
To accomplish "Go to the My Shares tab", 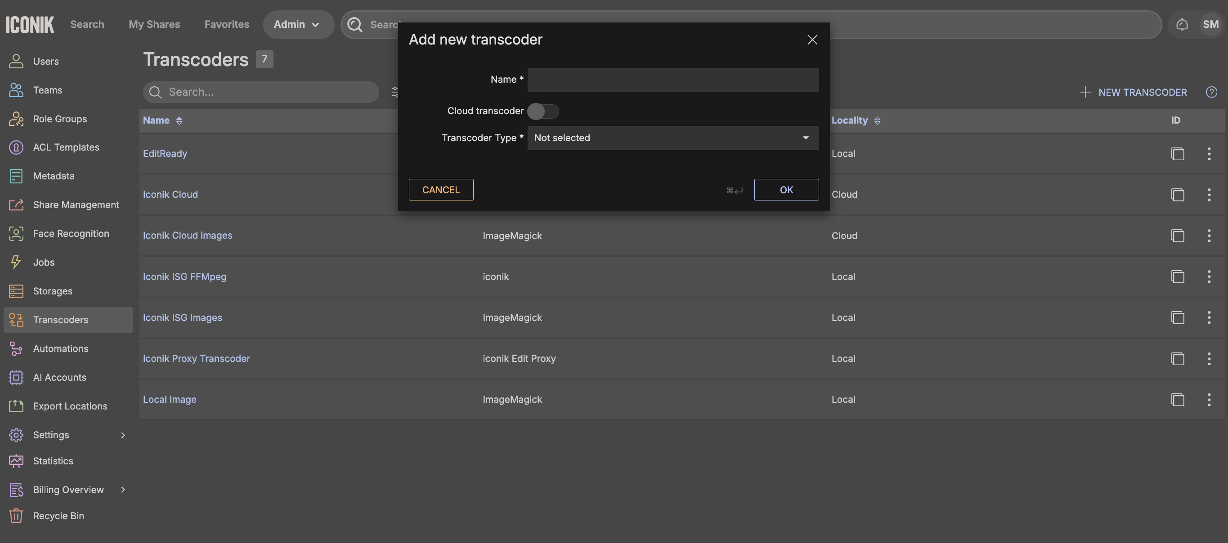I will 154,24.
